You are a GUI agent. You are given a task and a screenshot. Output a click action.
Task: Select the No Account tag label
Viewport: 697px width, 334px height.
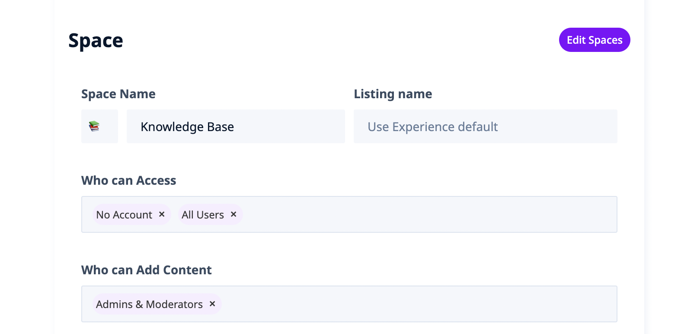point(124,215)
